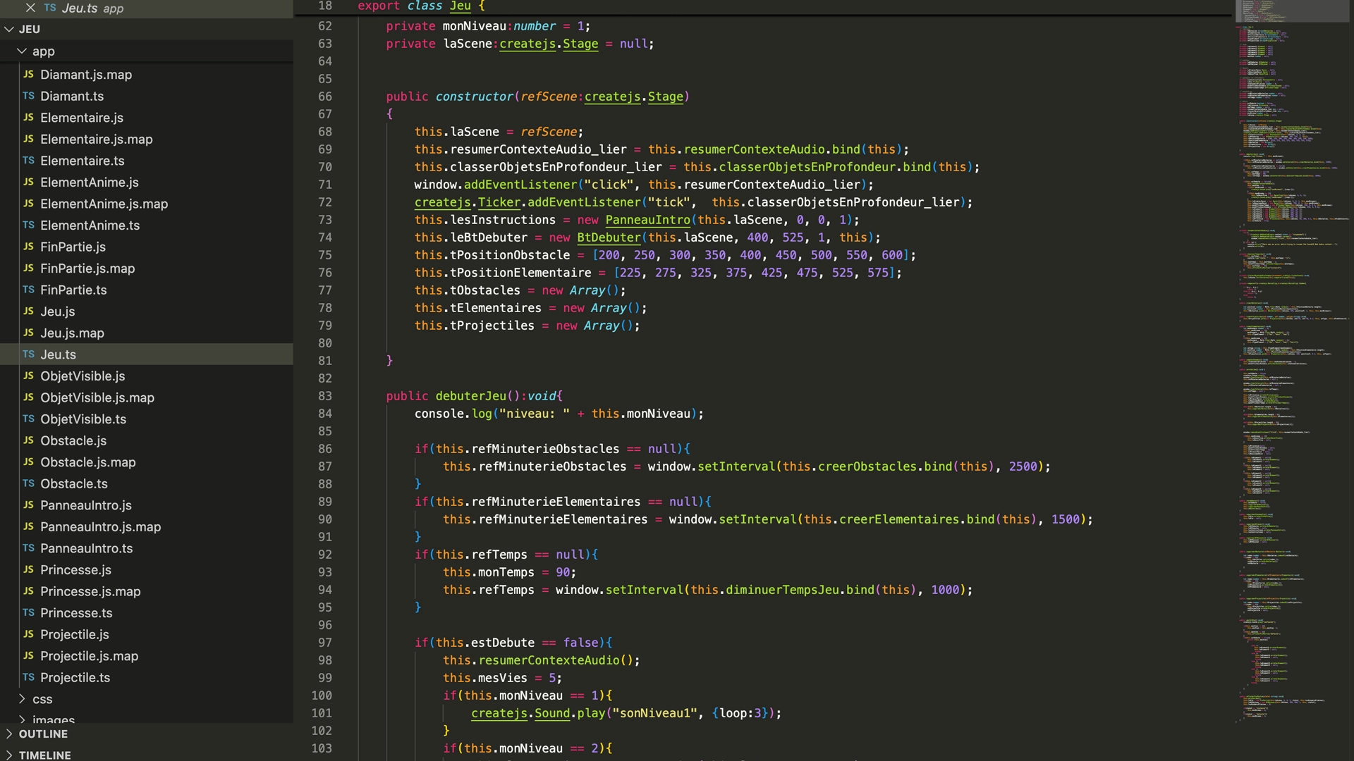The height and width of the screenshot is (761, 1354).
Task: Expand the TIMELINE section
Action: (x=9, y=755)
